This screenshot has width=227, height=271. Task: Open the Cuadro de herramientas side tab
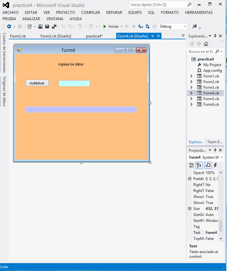click(4, 53)
